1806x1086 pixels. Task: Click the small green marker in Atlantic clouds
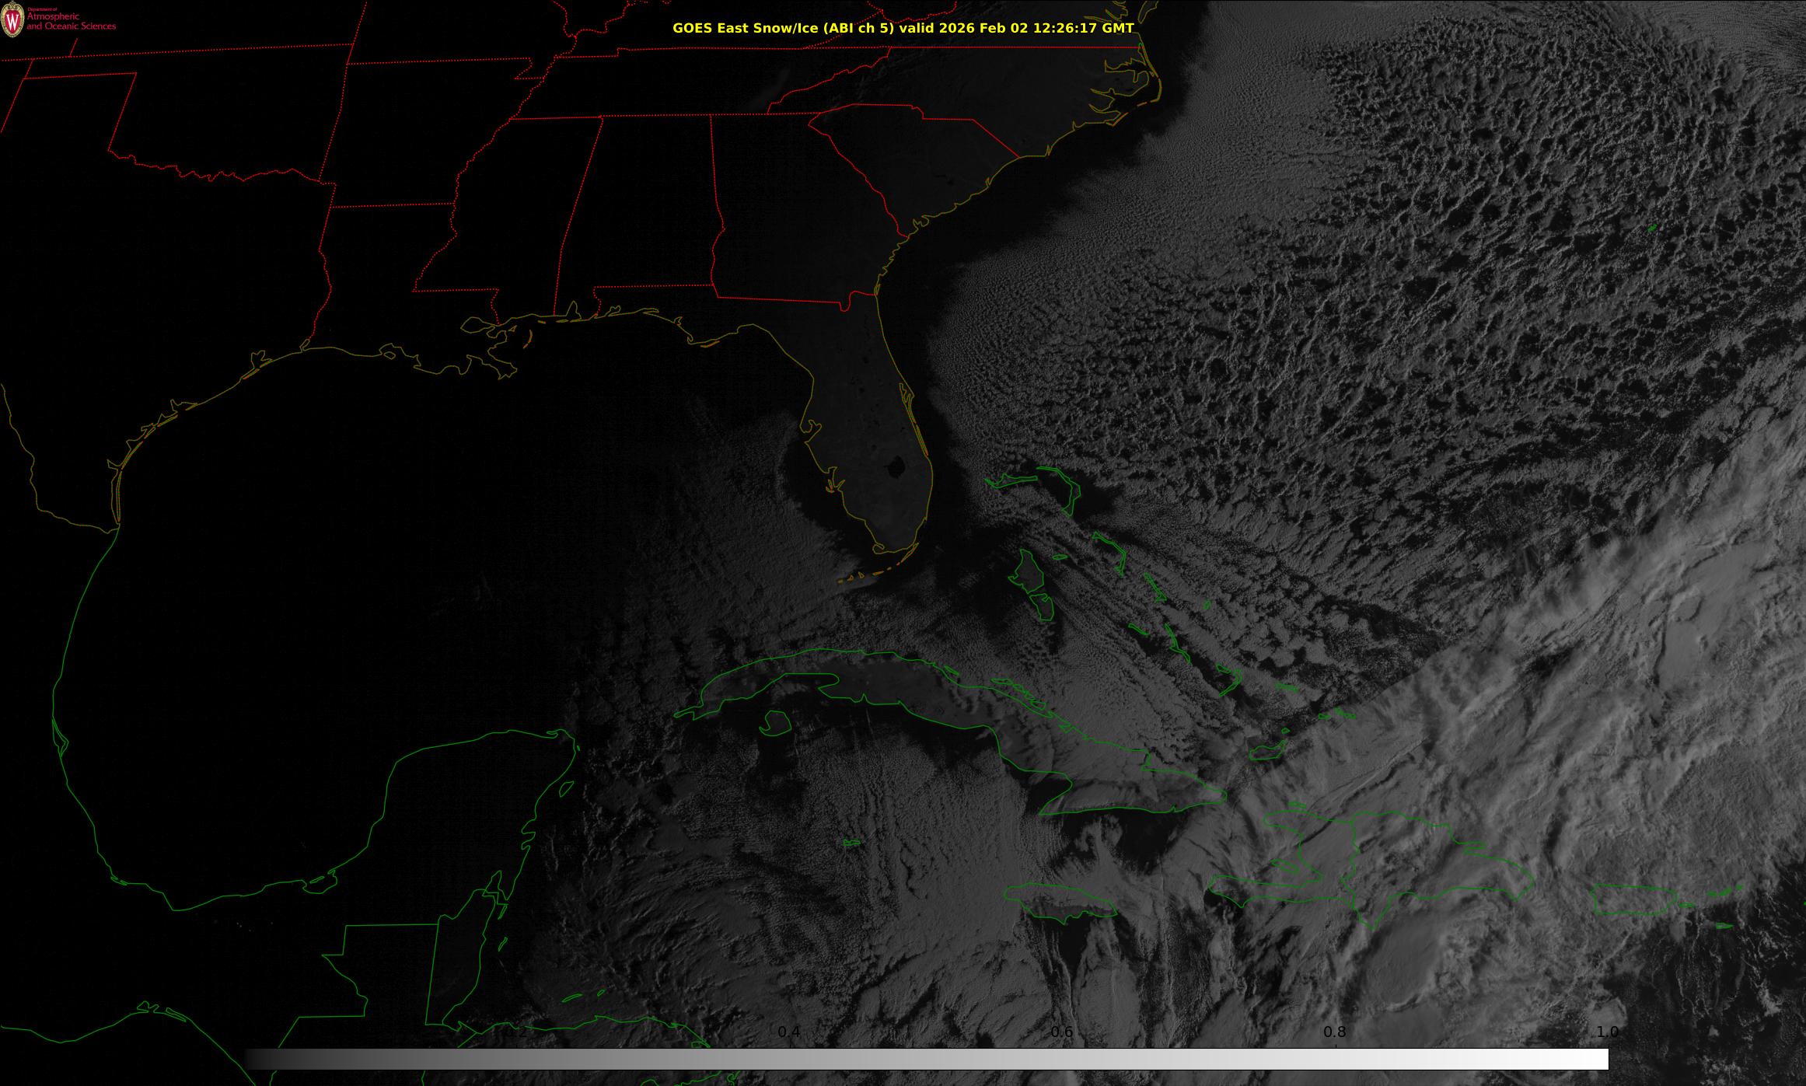tap(1651, 228)
